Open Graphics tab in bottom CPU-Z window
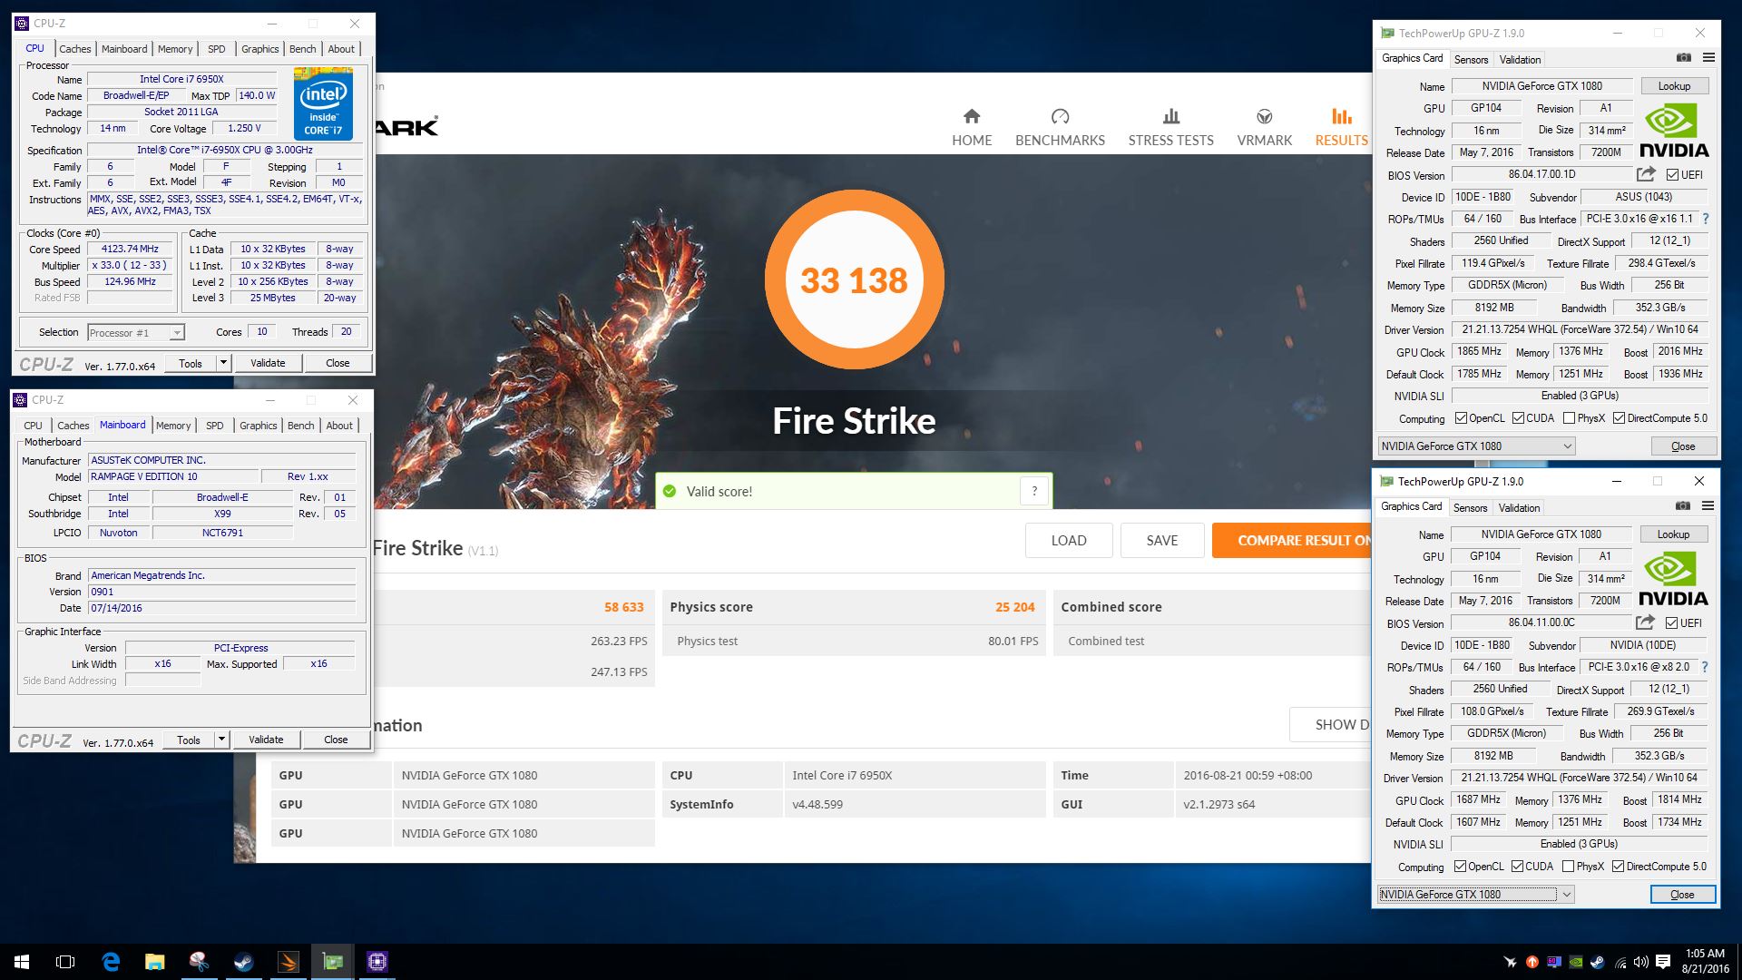1742x980 pixels. click(x=259, y=426)
